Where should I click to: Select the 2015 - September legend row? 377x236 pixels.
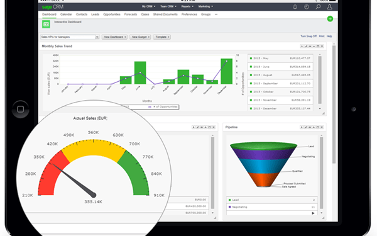(280, 83)
